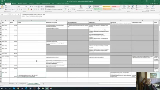
Task: Open the Sort & Filter menu
Action: [x=147, y=8]
